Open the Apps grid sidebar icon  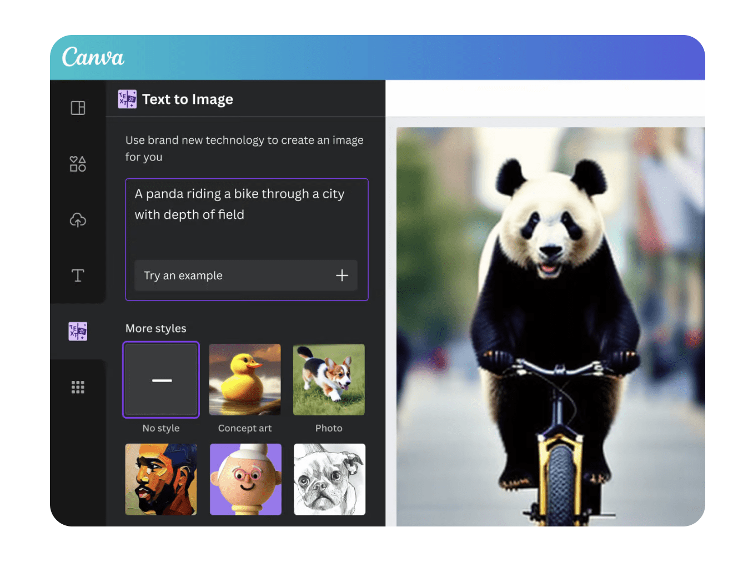(x=78, y=387)
